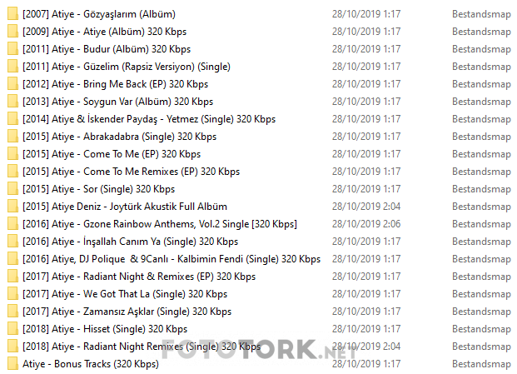Click date 28/10/2019 1:17 of Bring Me Back row
The width and height of the screenshot is (517, 374).
click(366, 84)
